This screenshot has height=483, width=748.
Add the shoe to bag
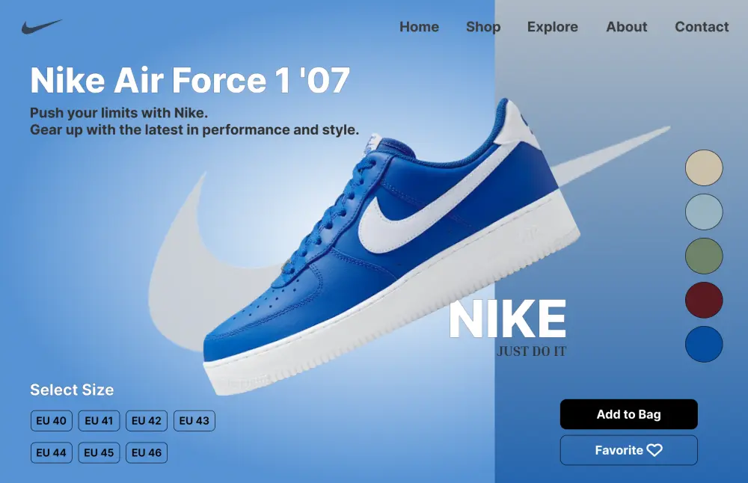pyautogui.click(x=629, y=414)
